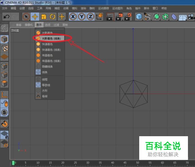Choose 线条 display option
This screenshot has width=195, height=167.
coord(50,72)
